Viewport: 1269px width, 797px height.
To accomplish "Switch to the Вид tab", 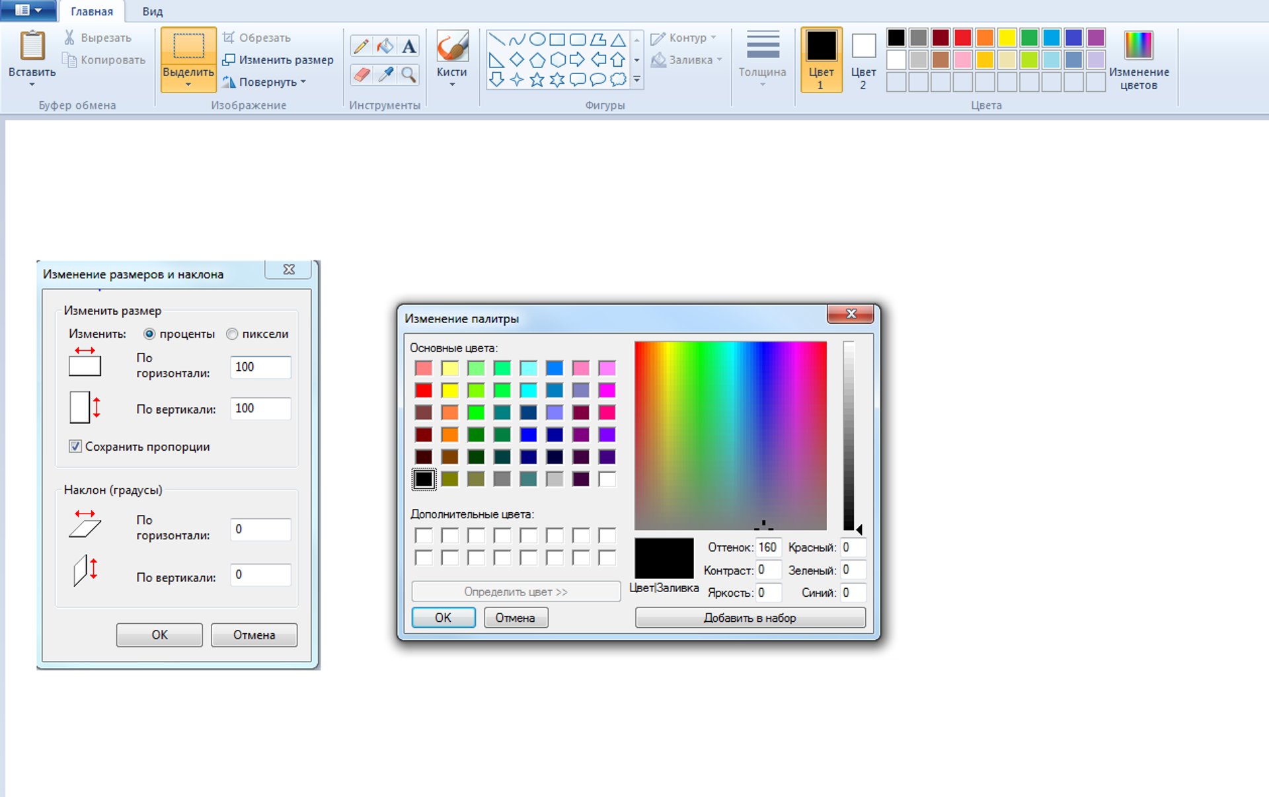I will click(x=152, y=11).
